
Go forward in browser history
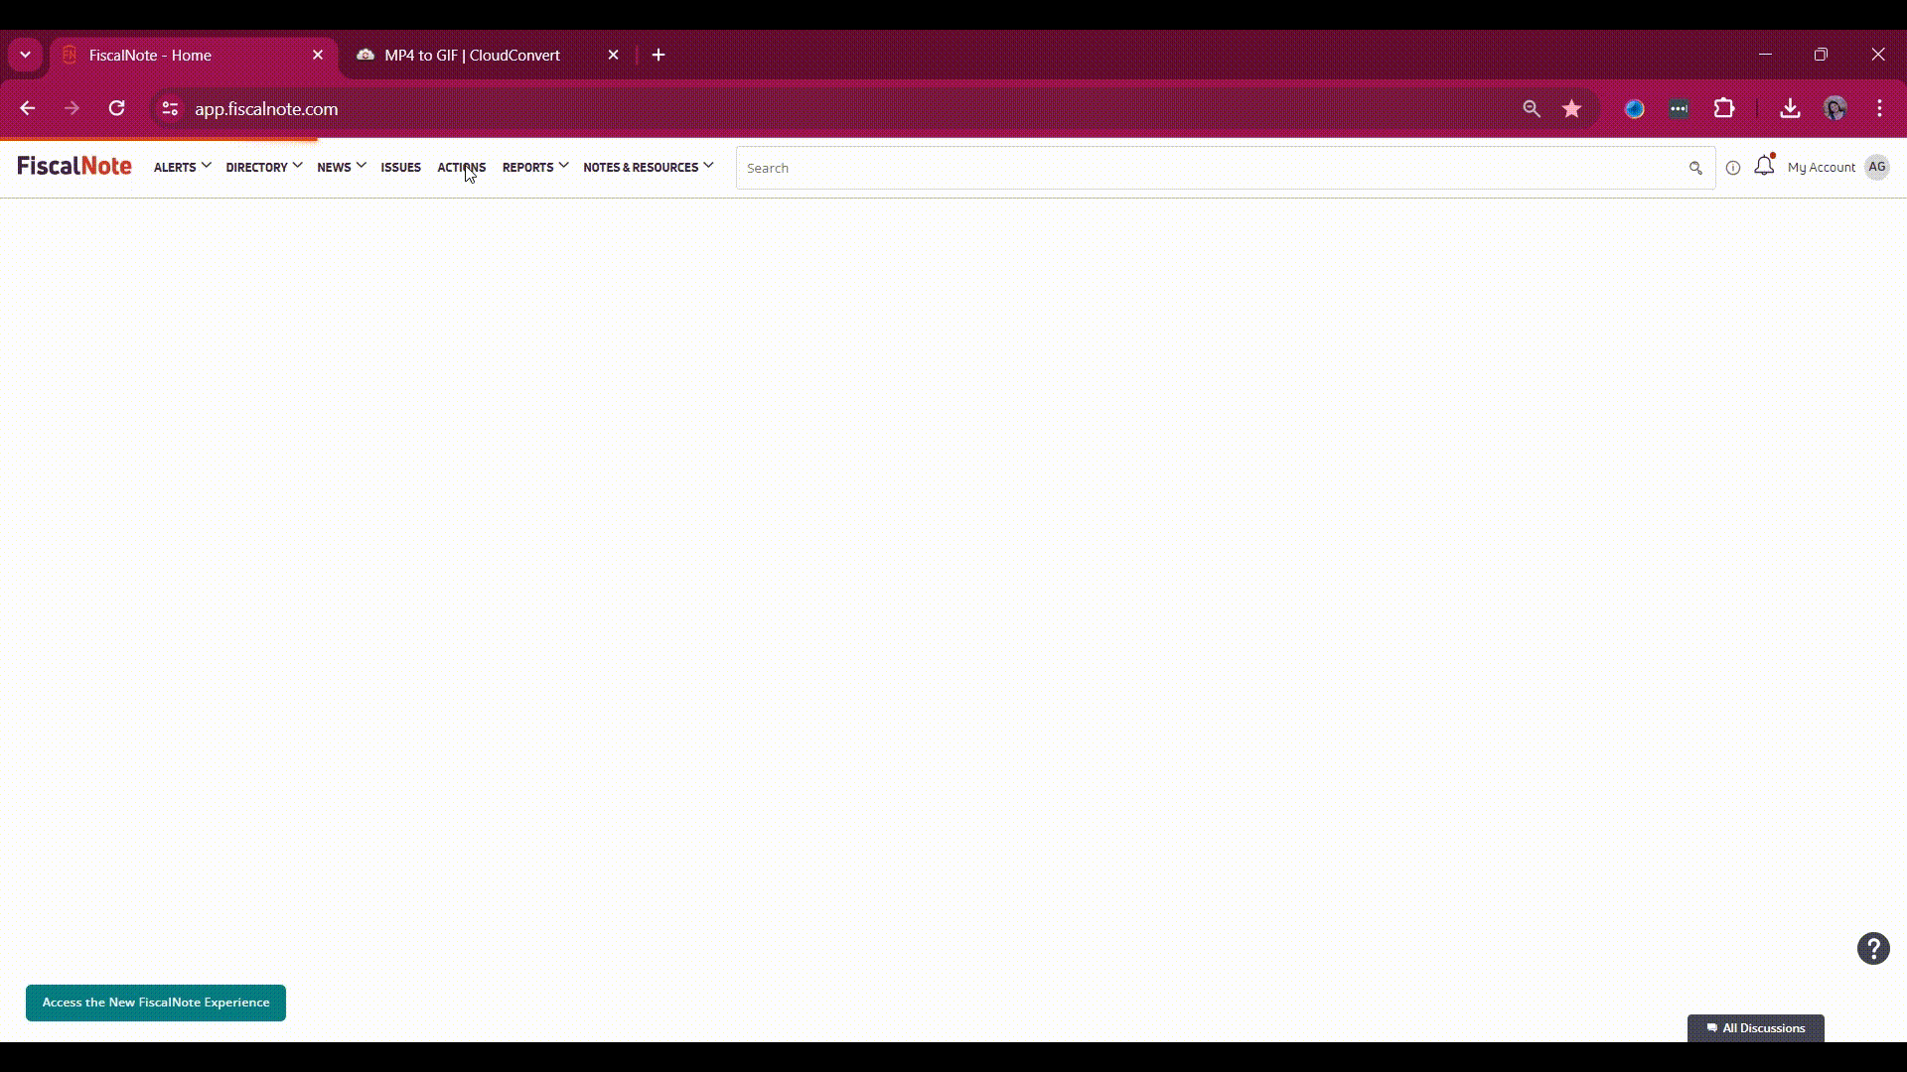pos(72,109)
